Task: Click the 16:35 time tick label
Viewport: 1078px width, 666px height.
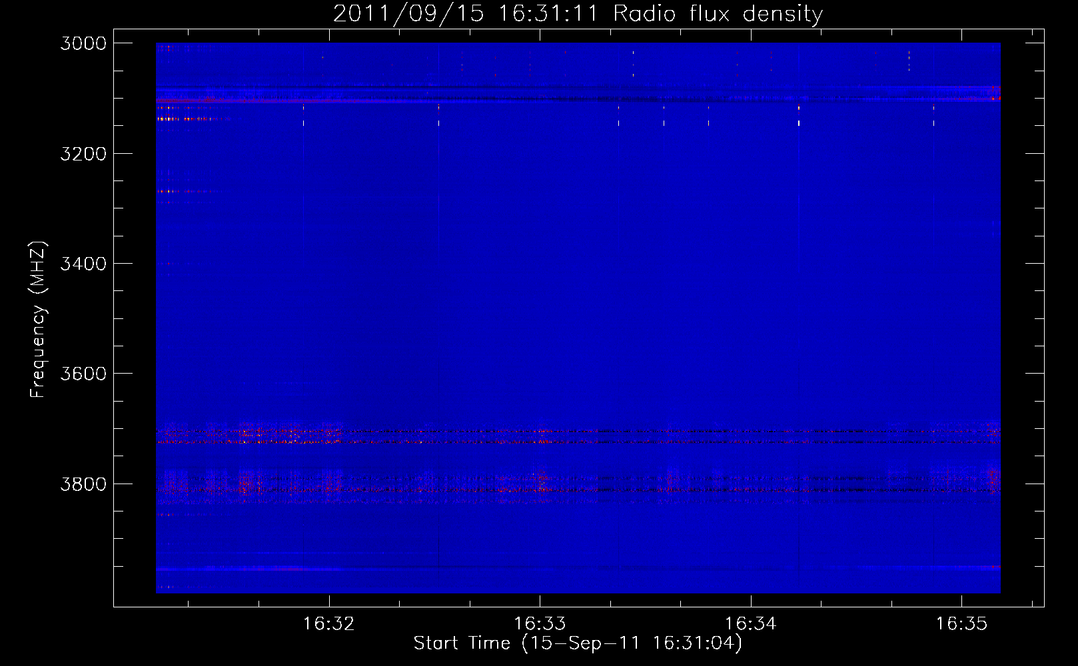Action: (x=961, y=623)
